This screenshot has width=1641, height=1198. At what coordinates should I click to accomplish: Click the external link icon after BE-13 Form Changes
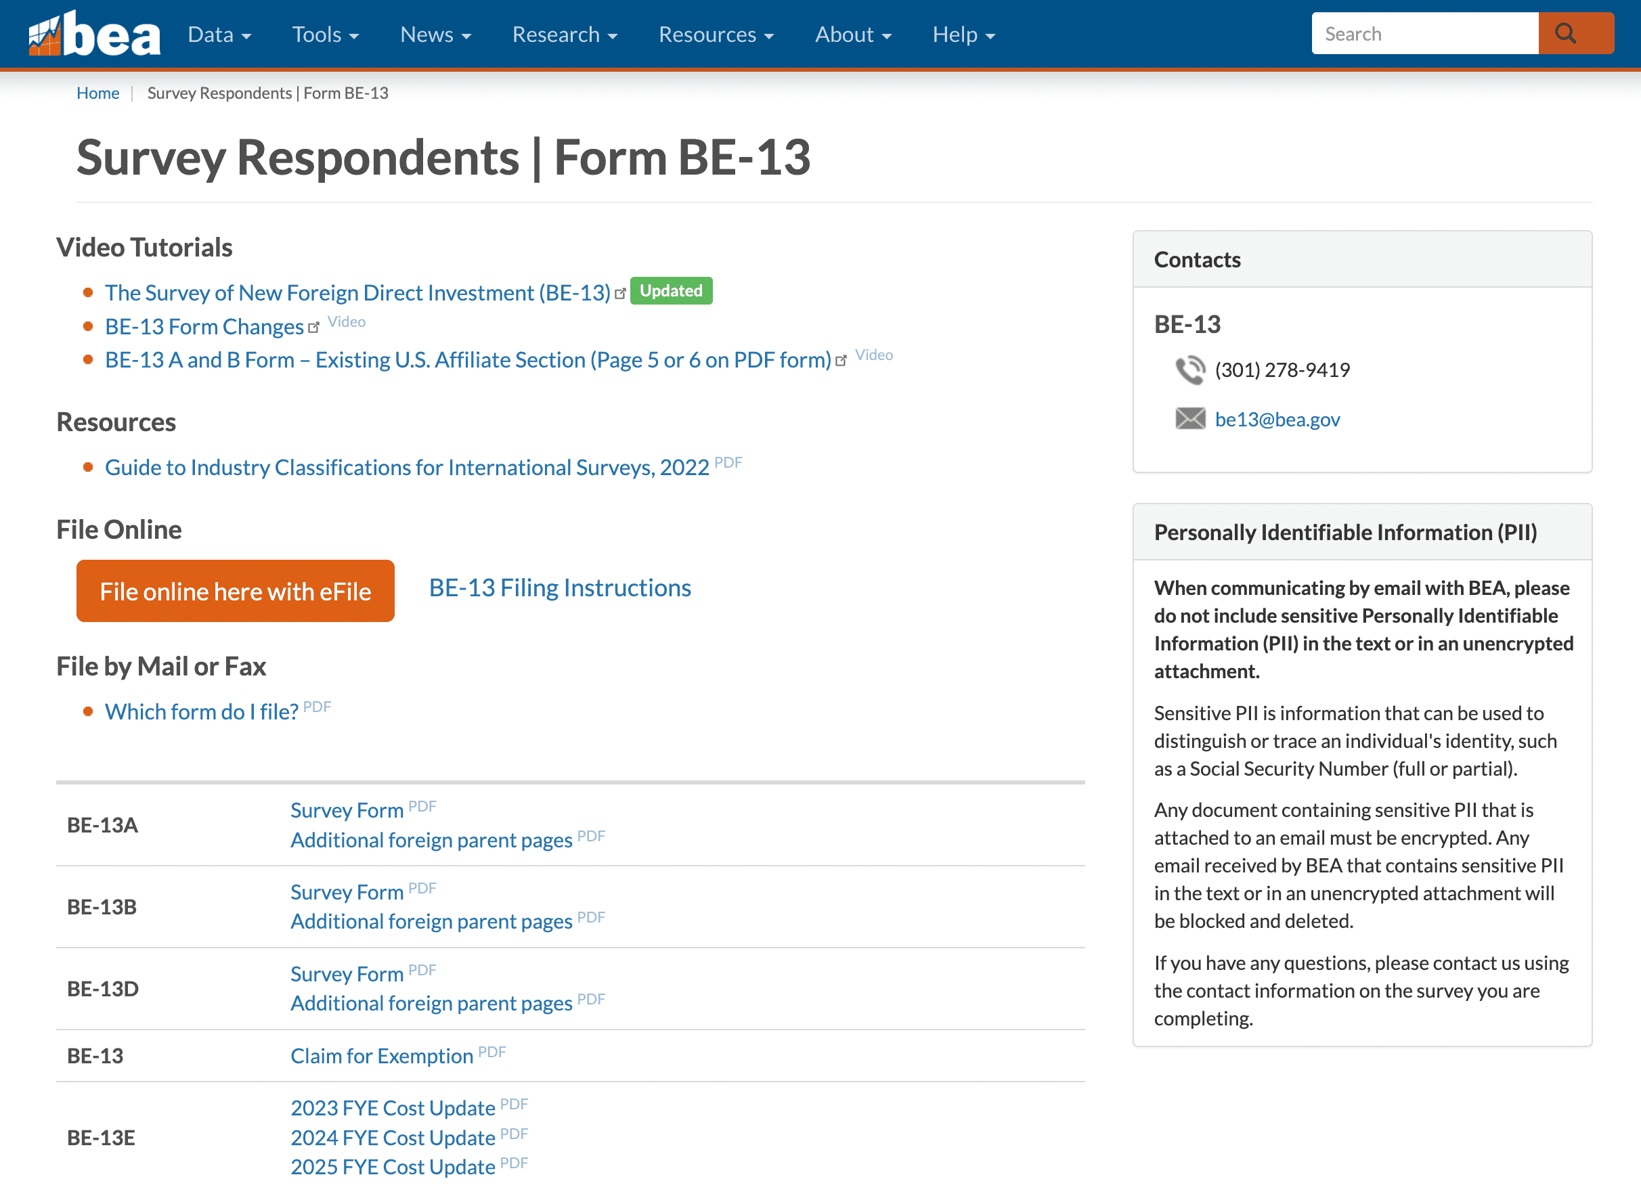coord(313,328)
